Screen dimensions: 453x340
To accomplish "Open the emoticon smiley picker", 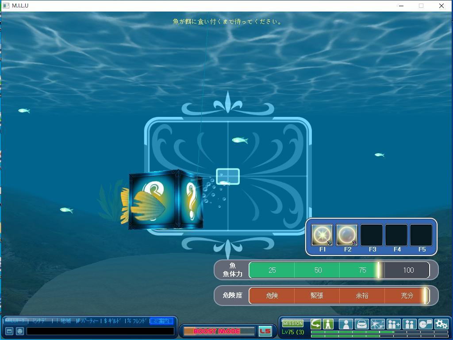I will pos(20,331).
